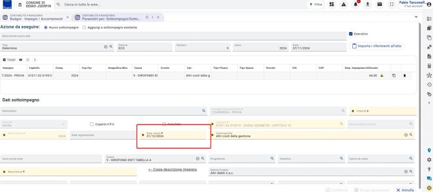Clear the Debito/Credito field
Viewport: 433px width, 192px height.
click(x=406, y=172)
